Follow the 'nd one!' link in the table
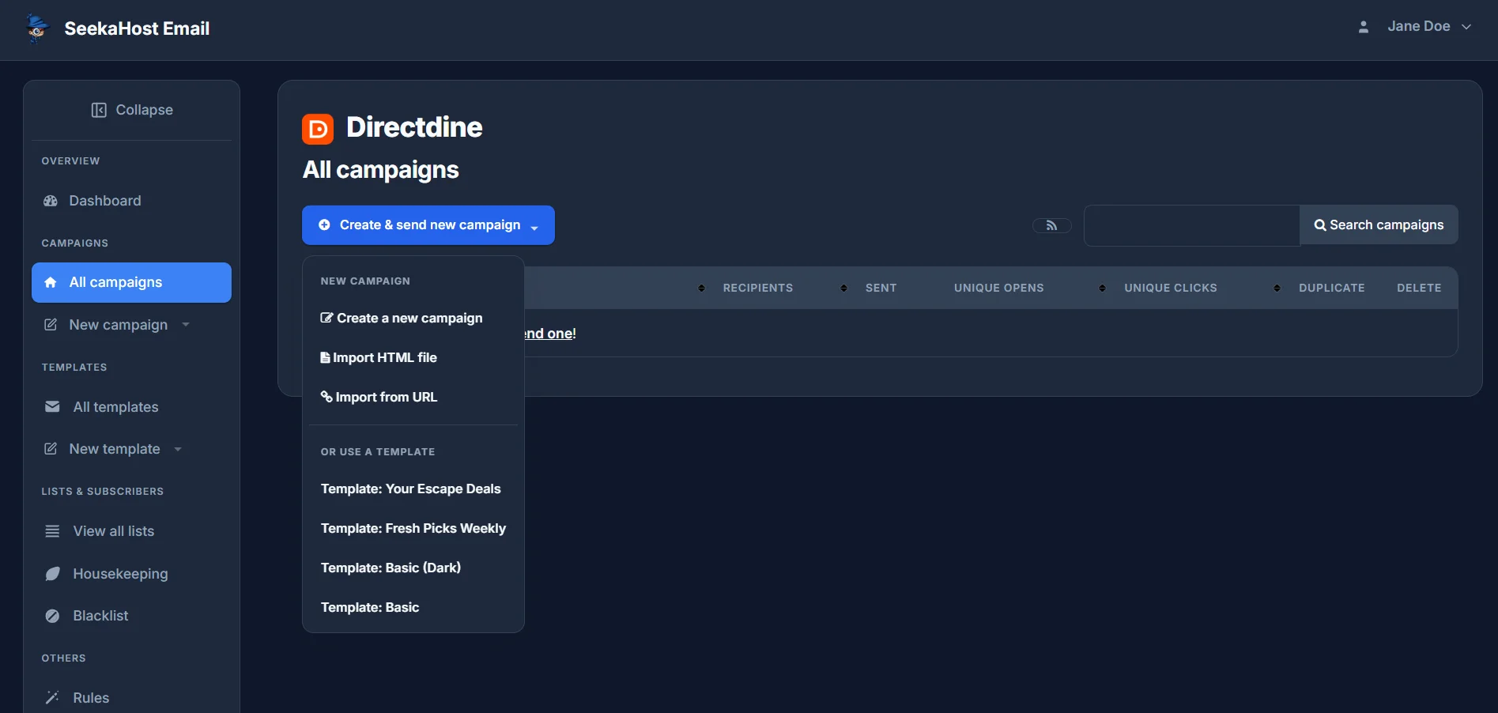The width and height of the screenshot is (1498, 713). 550,334
